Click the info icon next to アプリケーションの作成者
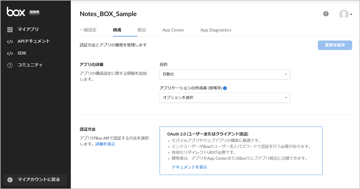Image resolution: width=360 pixels, height=189 pixels. tap(225, 88)
